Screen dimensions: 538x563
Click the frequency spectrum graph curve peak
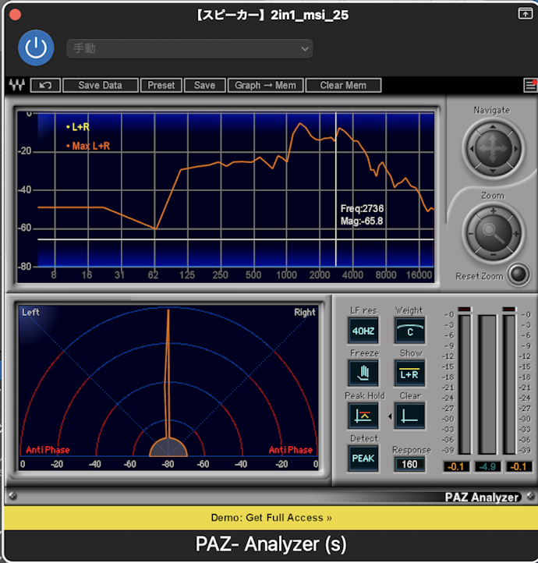point(300,124)
